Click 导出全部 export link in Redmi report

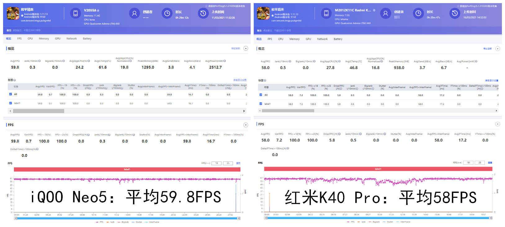coord(487,49)
